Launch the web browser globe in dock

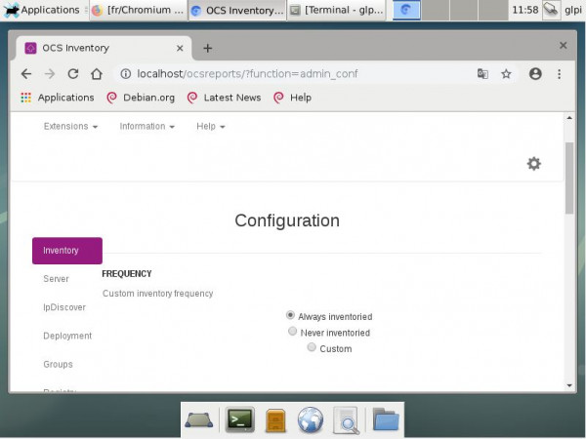(x=311, y=419)
